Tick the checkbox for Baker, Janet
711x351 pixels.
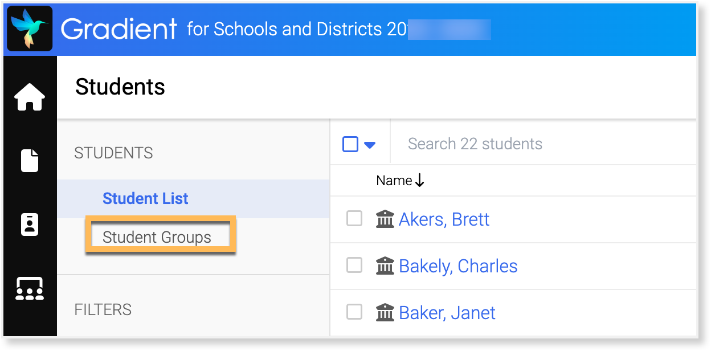(354, 312)
